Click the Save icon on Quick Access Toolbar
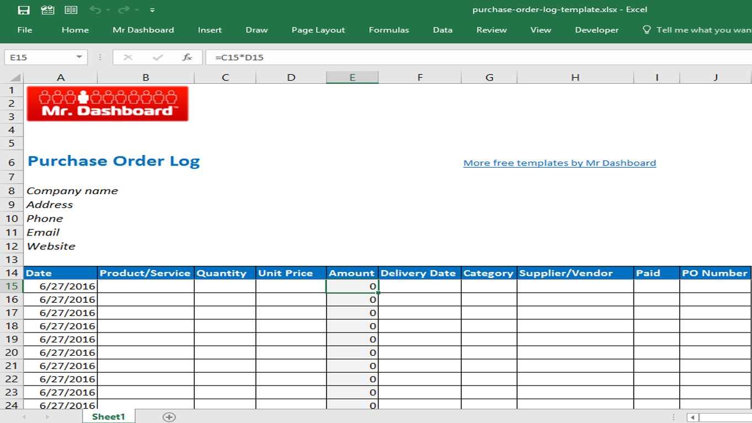The width and height of the screenshot is (752, 423). [24, 9]
